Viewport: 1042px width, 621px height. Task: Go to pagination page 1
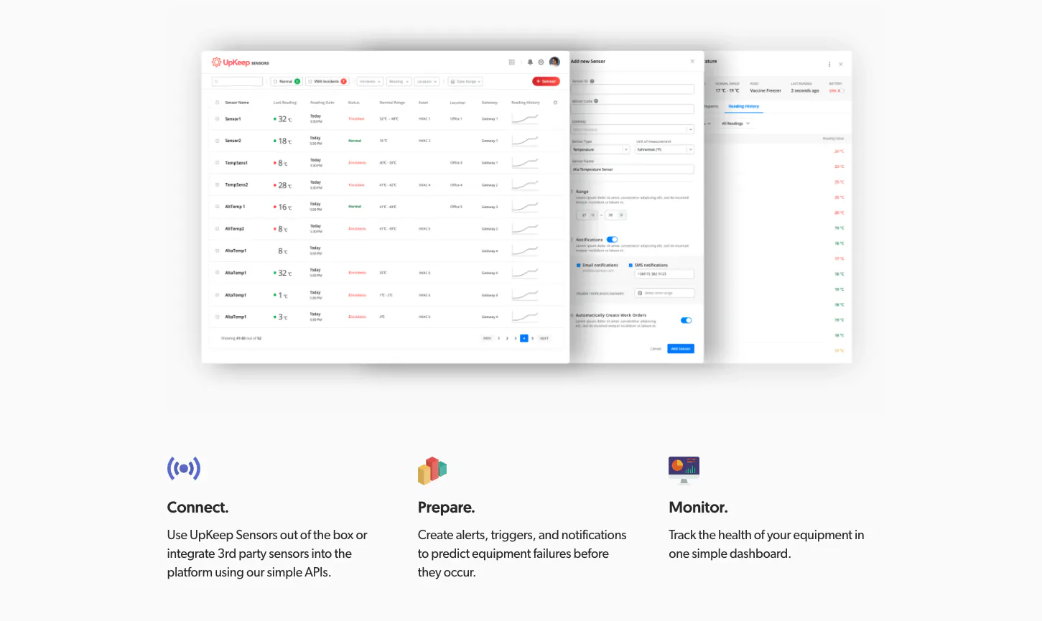click(x=499, y=338)
